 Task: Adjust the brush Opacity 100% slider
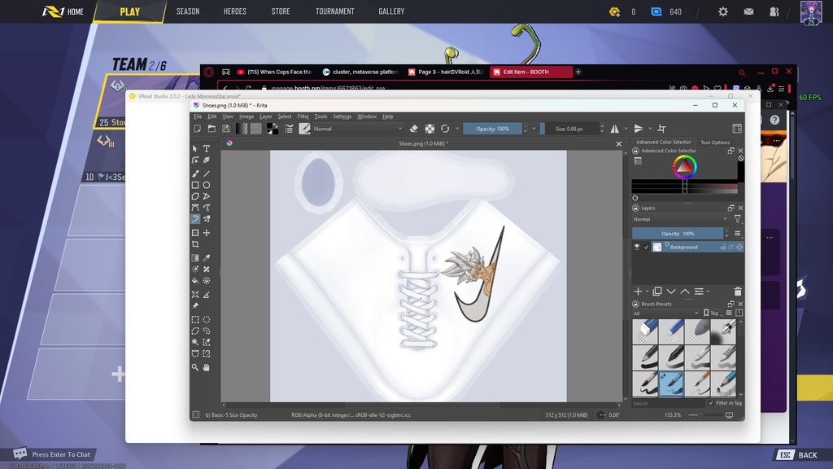coord(492,129)
